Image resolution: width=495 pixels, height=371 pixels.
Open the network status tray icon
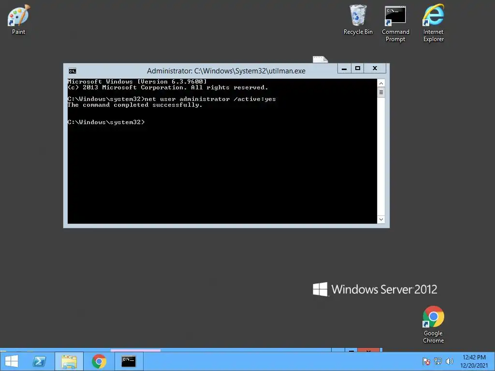[438, 361]
